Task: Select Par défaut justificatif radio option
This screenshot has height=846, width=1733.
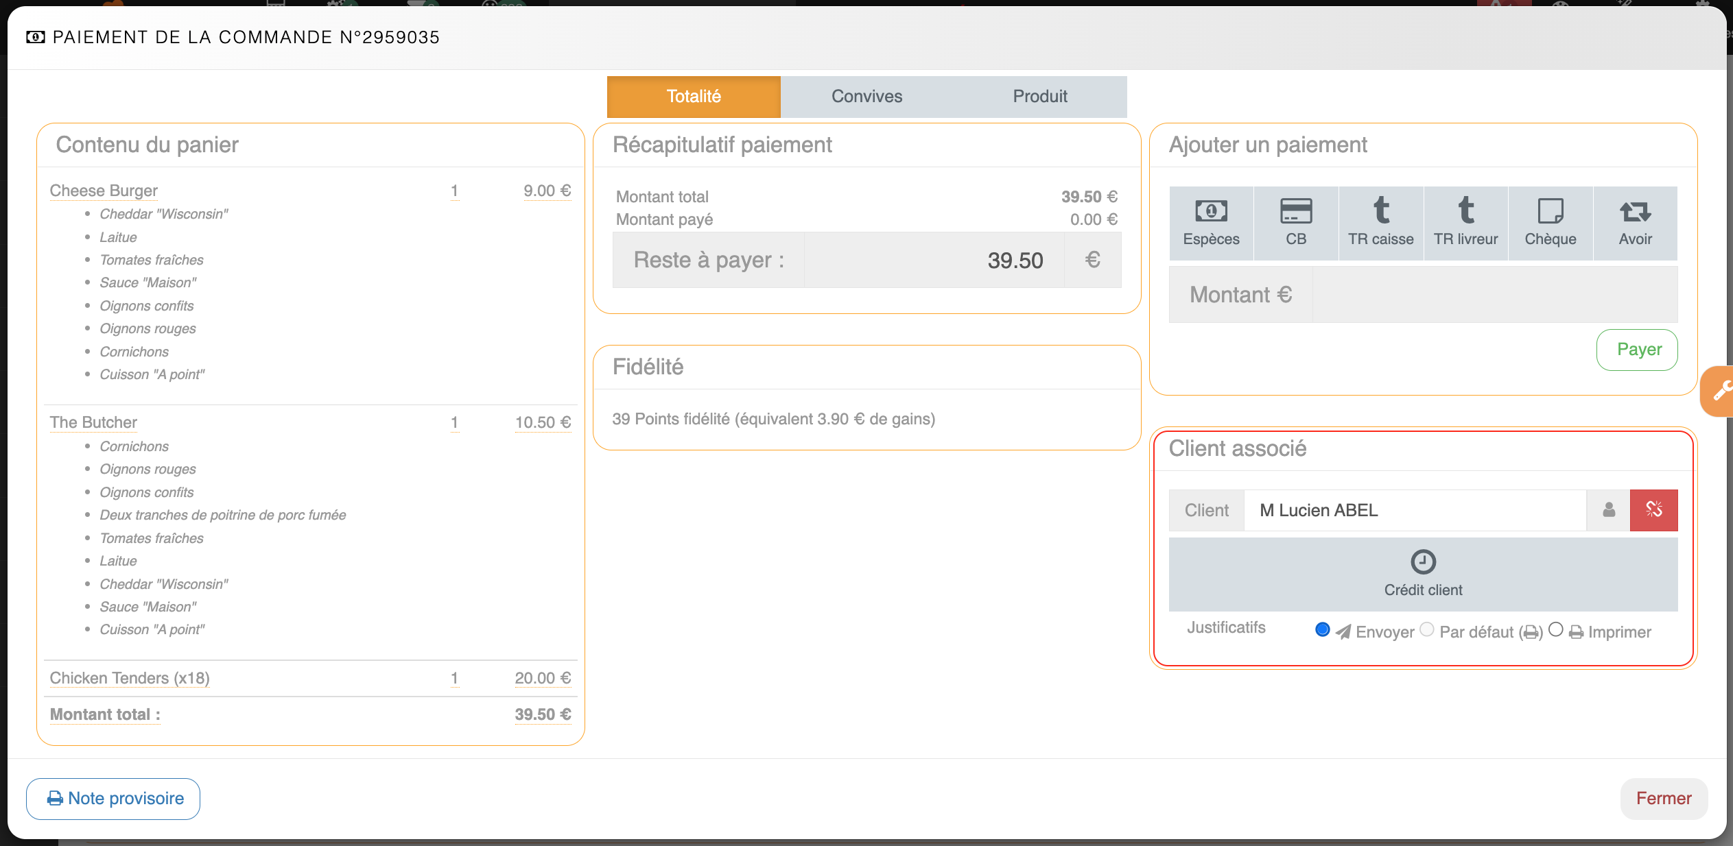Action: click(1427, 629)
